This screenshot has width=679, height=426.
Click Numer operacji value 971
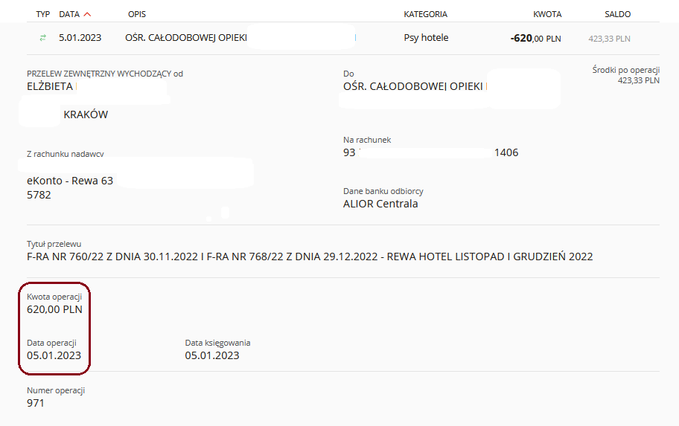click(x=36, y=403)
